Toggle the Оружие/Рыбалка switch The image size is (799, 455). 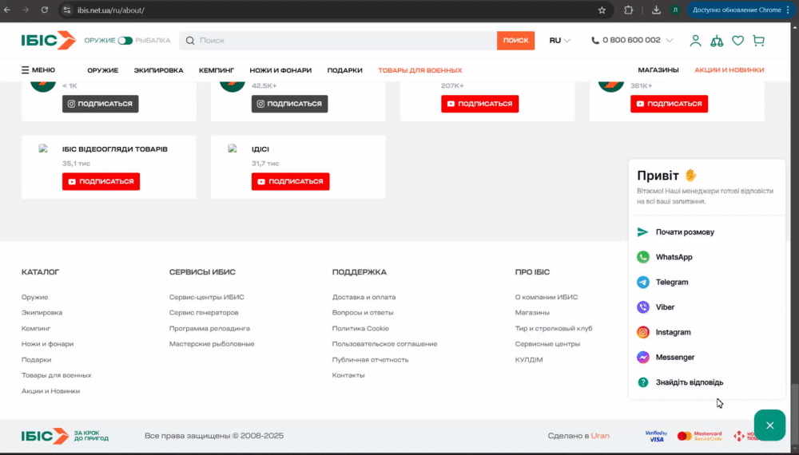click(x=125, y=41)
